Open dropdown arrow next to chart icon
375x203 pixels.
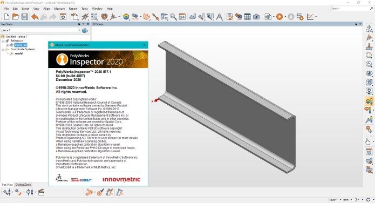(316, 17)
